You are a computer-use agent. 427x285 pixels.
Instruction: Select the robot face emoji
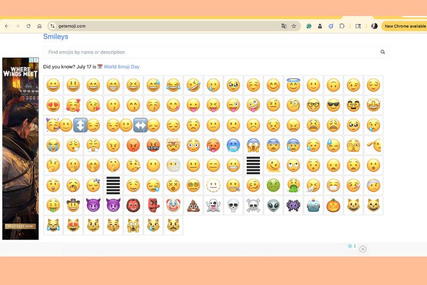click(313, 205)
